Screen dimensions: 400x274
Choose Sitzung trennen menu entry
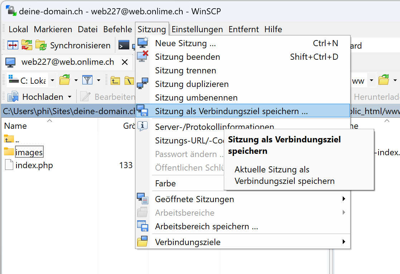pos(242,70)
